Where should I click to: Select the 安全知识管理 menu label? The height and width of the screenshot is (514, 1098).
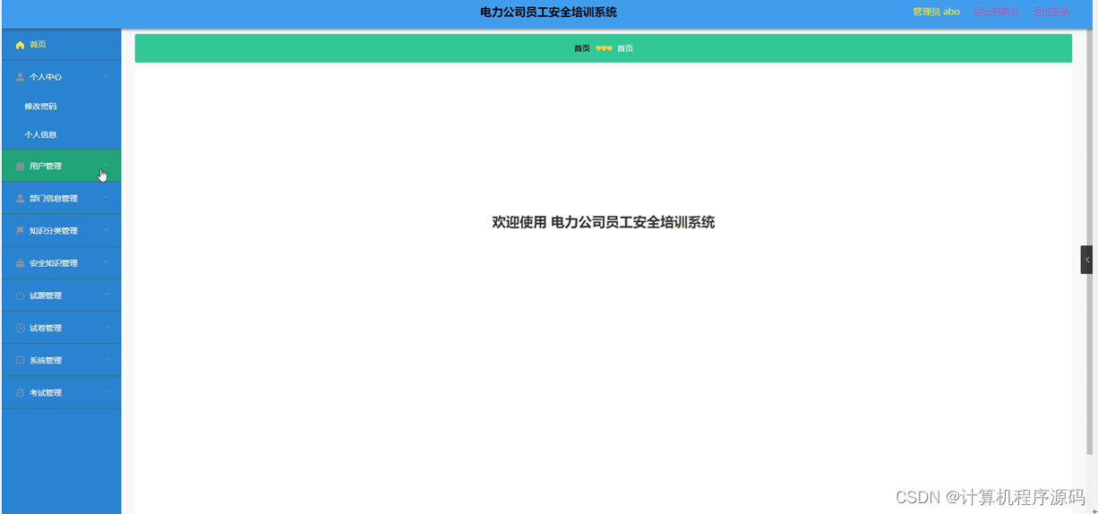(x=54, y=263)
